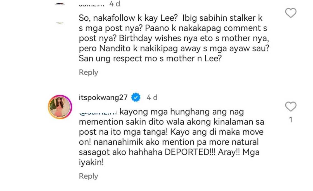Reply to the first comment
Viewport: 313px width, 191px height.
(88, 72)
